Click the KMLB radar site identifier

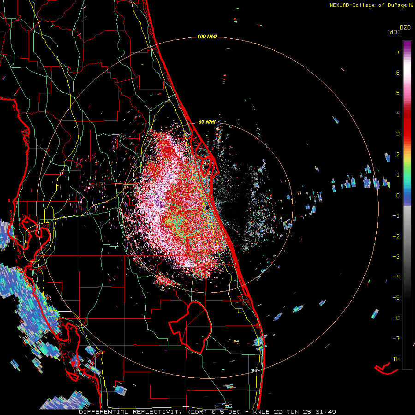[x=261, y=412]
